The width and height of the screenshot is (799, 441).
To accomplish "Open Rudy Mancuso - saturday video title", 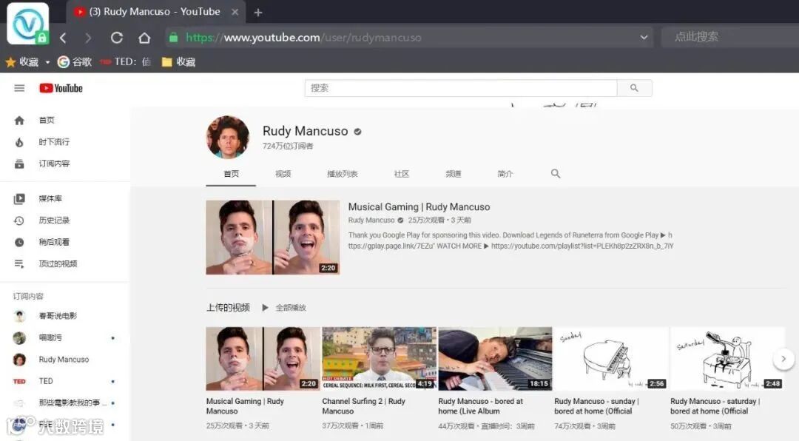I will point(715,406).
